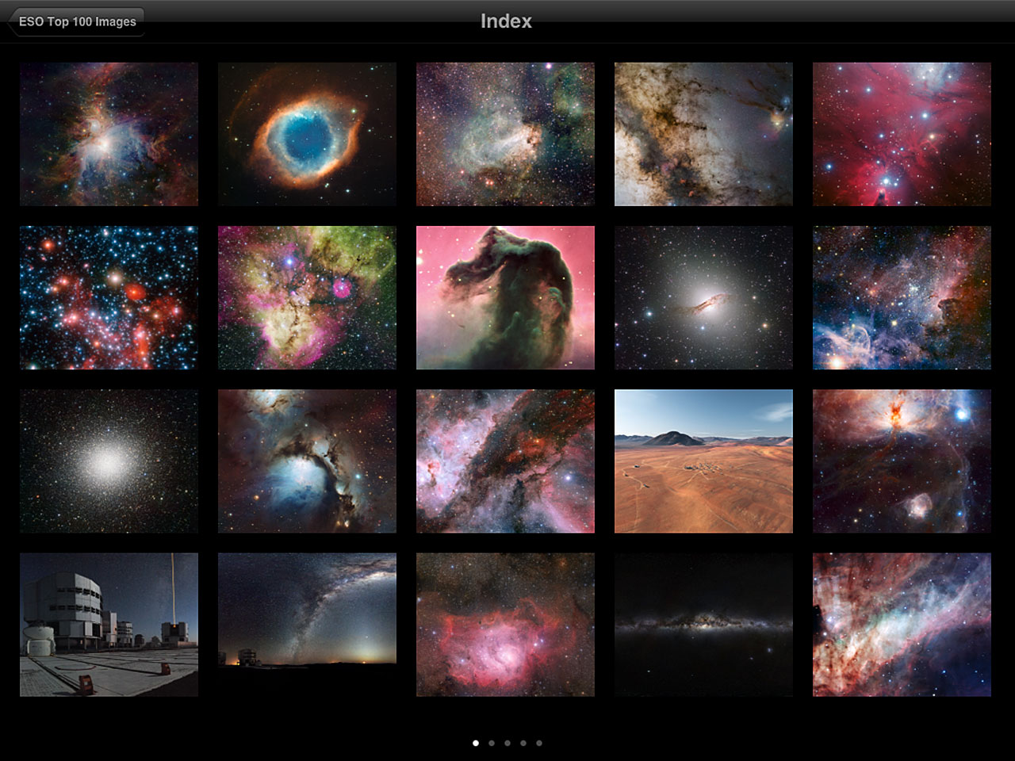
Task: Open the pink Lagoon Nebula thumbnail
Action: (505, 625)
